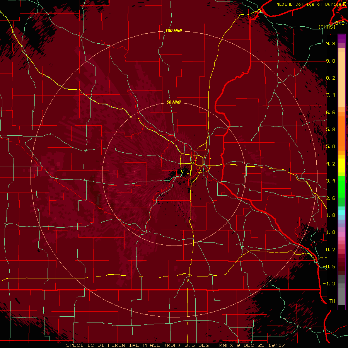Click the 2.6 legend value

(331, 198)
